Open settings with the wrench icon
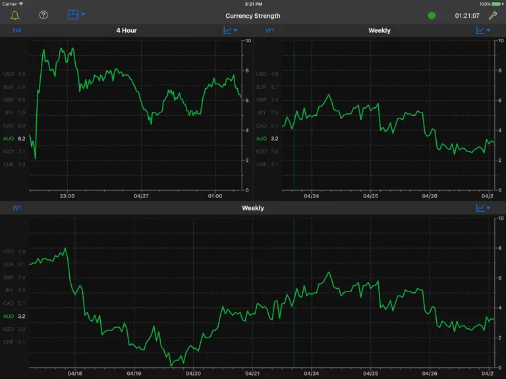 (492, 16)
